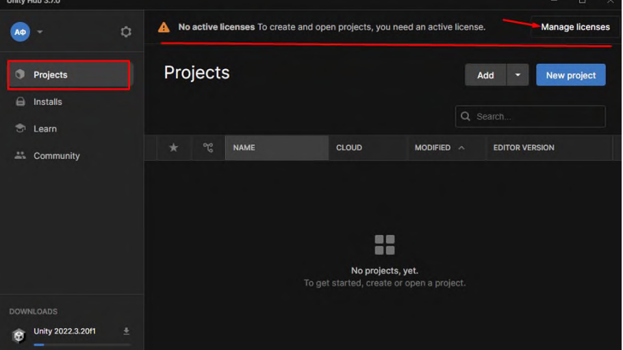Image resolution: width=623 pixels, height=350 pixels.
Task: Click the Community people icon
Action: pos(20,155)
